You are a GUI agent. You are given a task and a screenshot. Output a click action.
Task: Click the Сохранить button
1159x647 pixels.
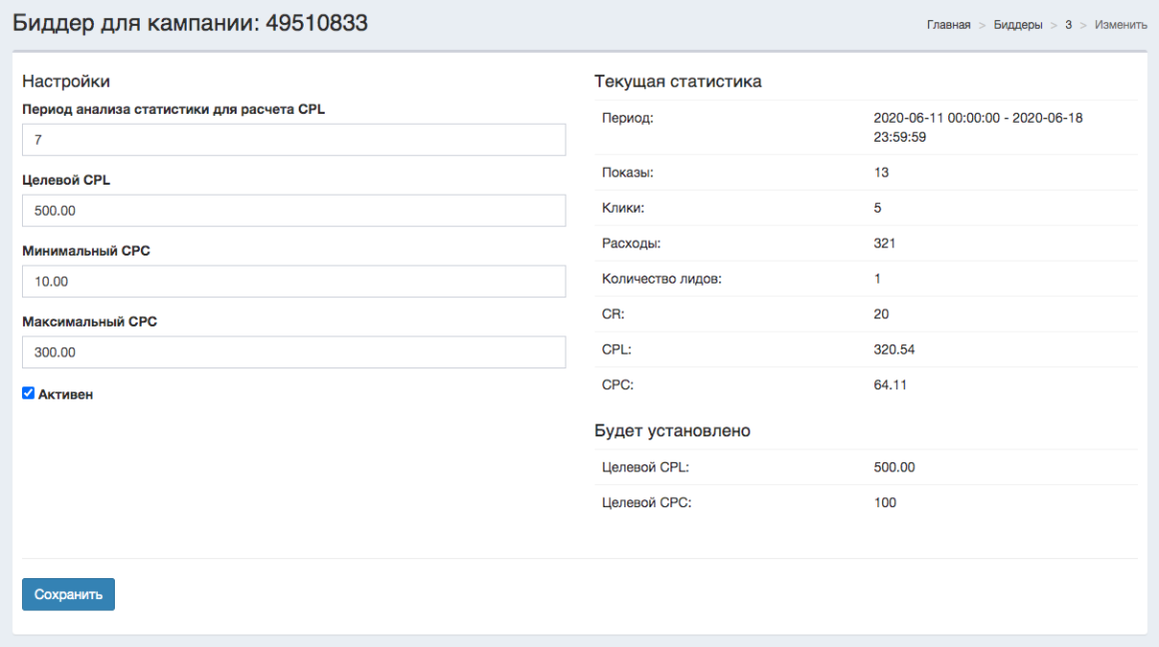[x=68, y=594]
